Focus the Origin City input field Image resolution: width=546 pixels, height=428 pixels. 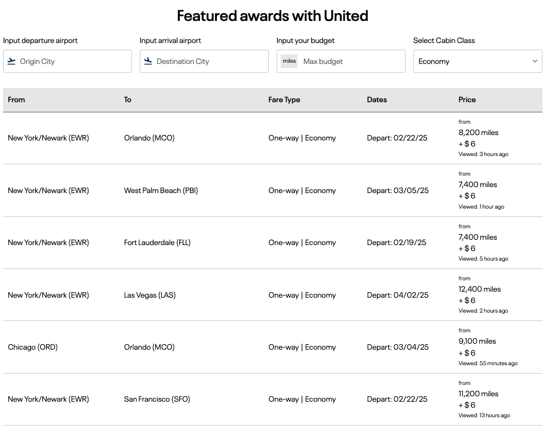point(72,62)
